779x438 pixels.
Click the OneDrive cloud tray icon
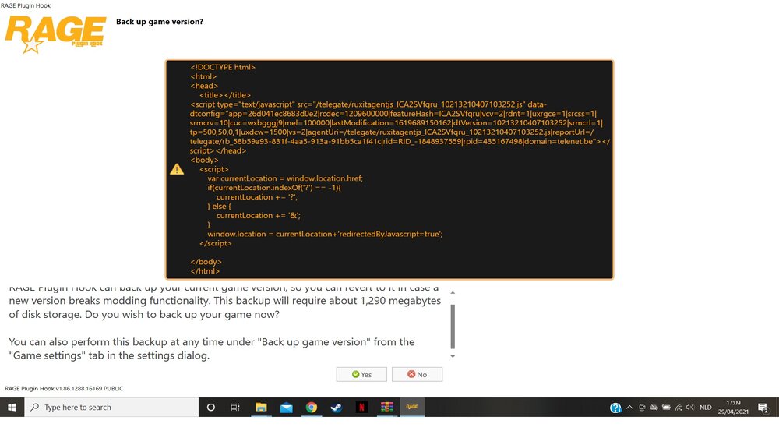(654, 407)
